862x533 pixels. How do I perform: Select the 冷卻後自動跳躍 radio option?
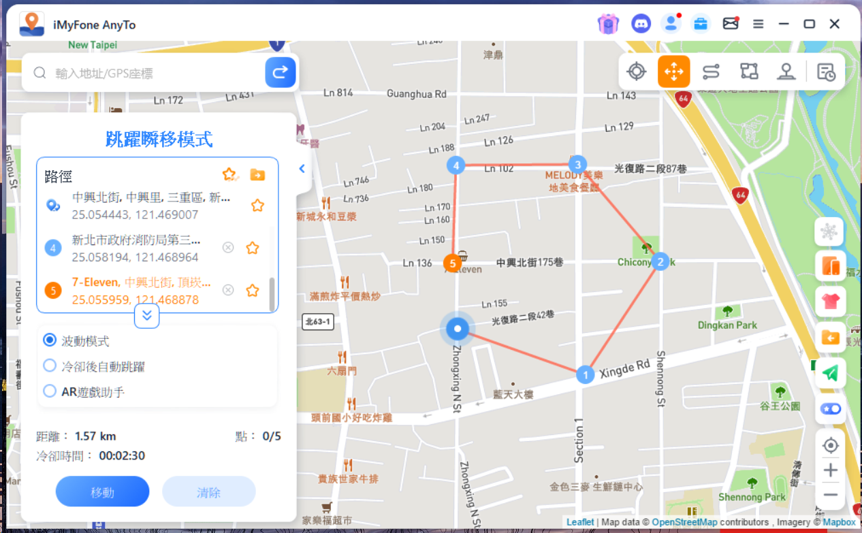pos(50,366)
